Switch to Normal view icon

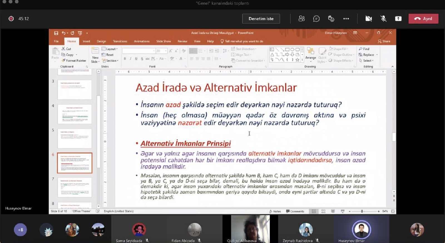pyautogui.click(x=314, y=211)
